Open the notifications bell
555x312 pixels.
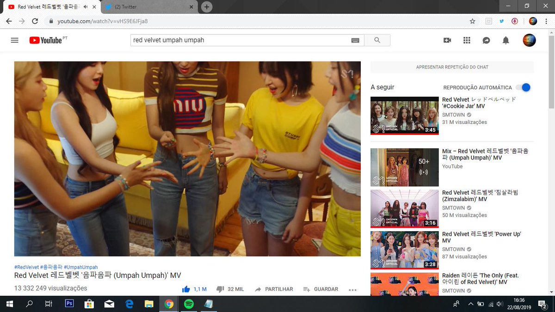506,40
